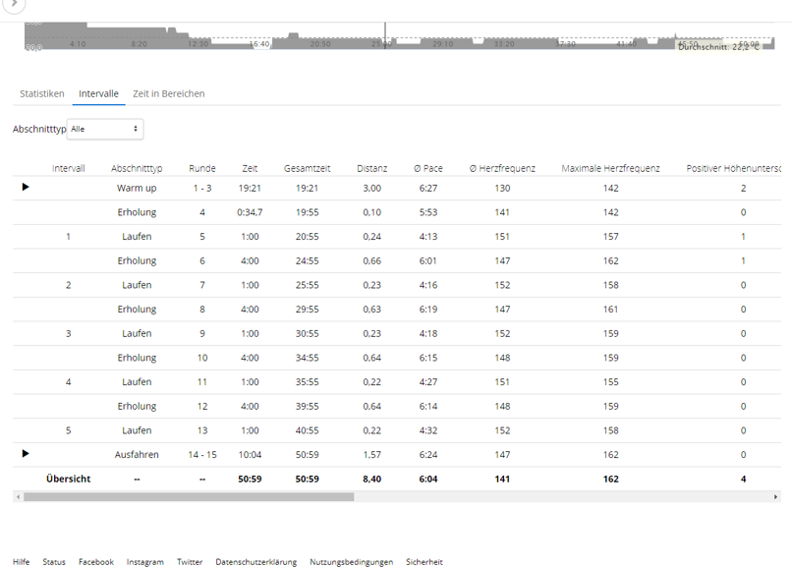The height and width of the screenshot is (568, 792).
Task: Open the Abschnitttyp dropdown
Action: (x=104, y=129)
